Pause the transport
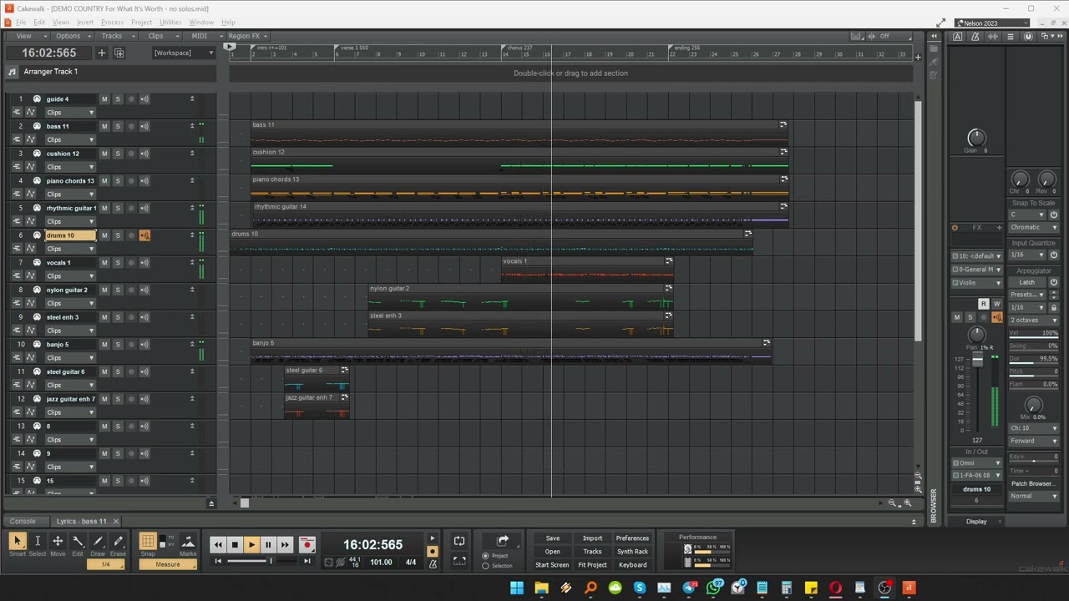 (268, 545)
